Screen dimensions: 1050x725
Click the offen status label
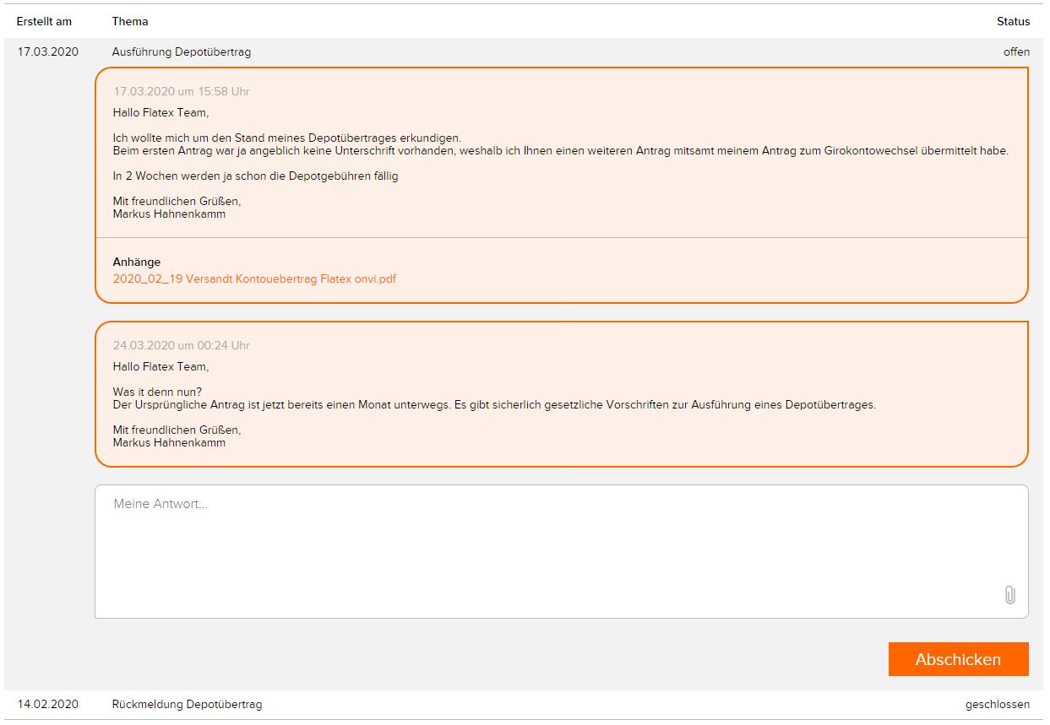(x=1016, y=52)
